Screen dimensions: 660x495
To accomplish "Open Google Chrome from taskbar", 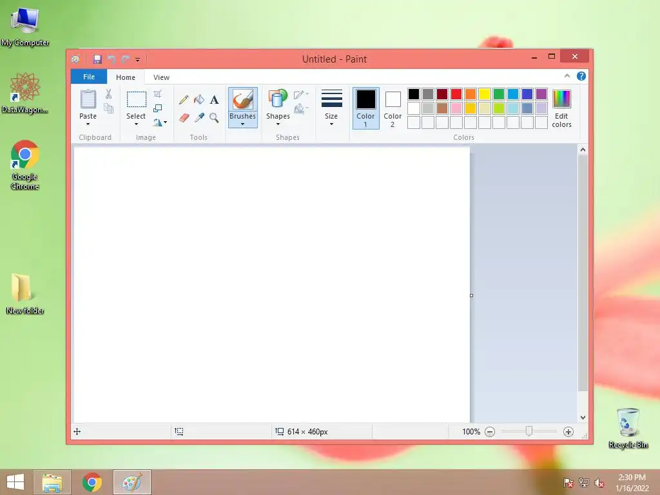I will pos(92,482).
